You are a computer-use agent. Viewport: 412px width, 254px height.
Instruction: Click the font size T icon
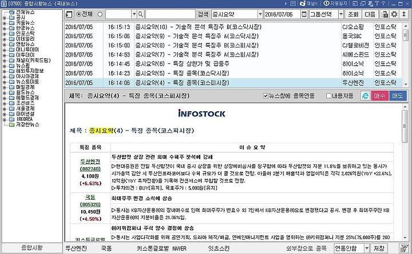click(377, 3)
